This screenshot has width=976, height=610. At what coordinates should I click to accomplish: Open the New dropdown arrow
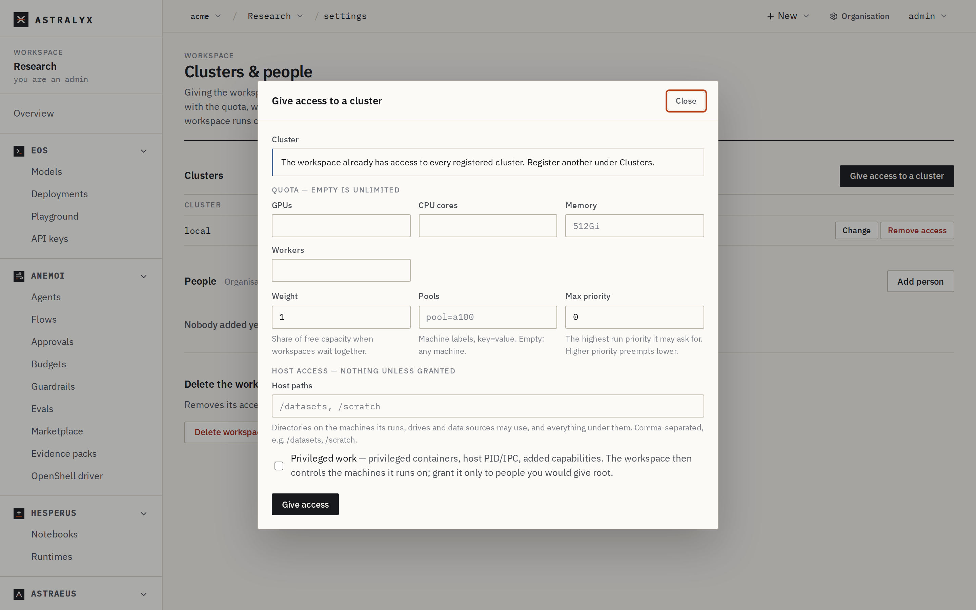[806, 16]
